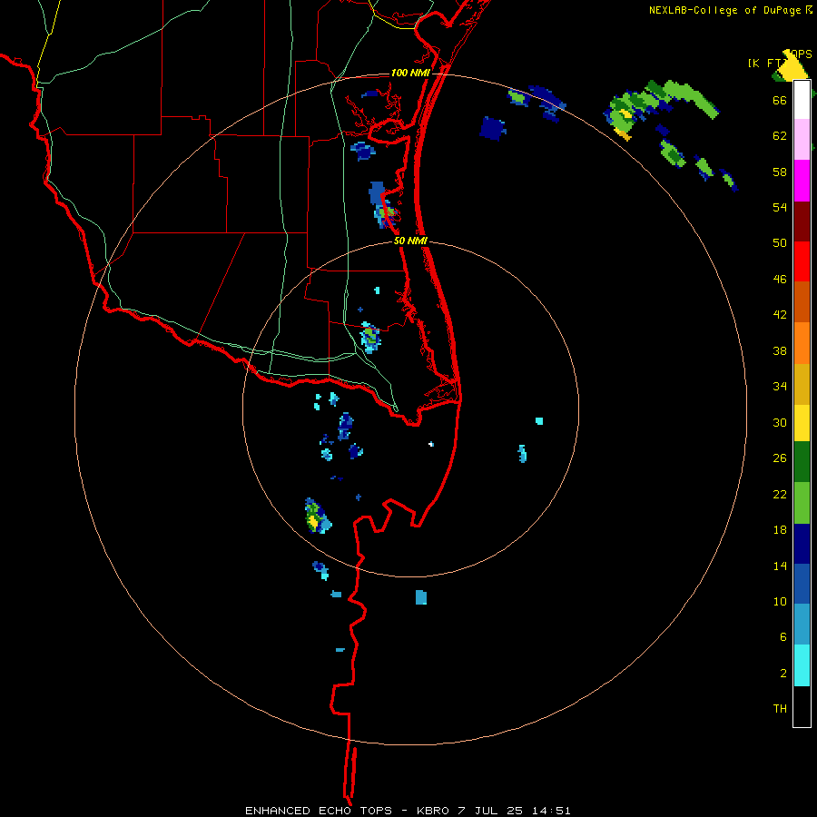Select the medium blue legend swatch

pyautogui.click(x=802, y=584)
